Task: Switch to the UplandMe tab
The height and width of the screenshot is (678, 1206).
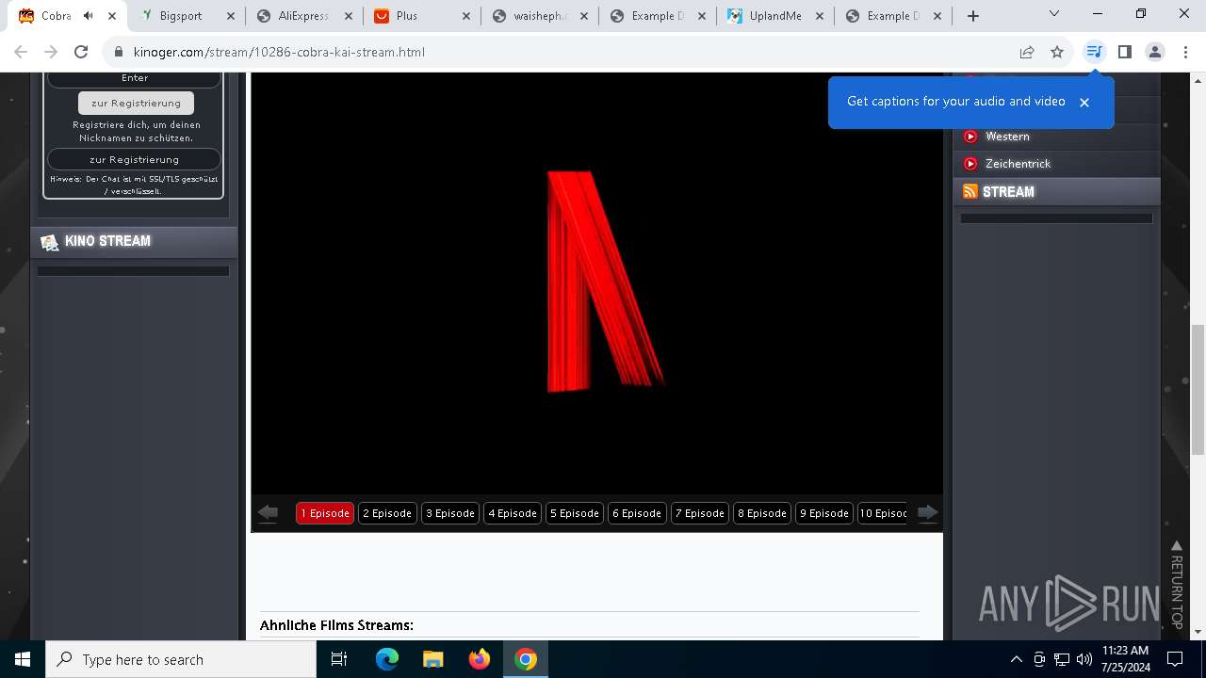Action: [774, 16]
